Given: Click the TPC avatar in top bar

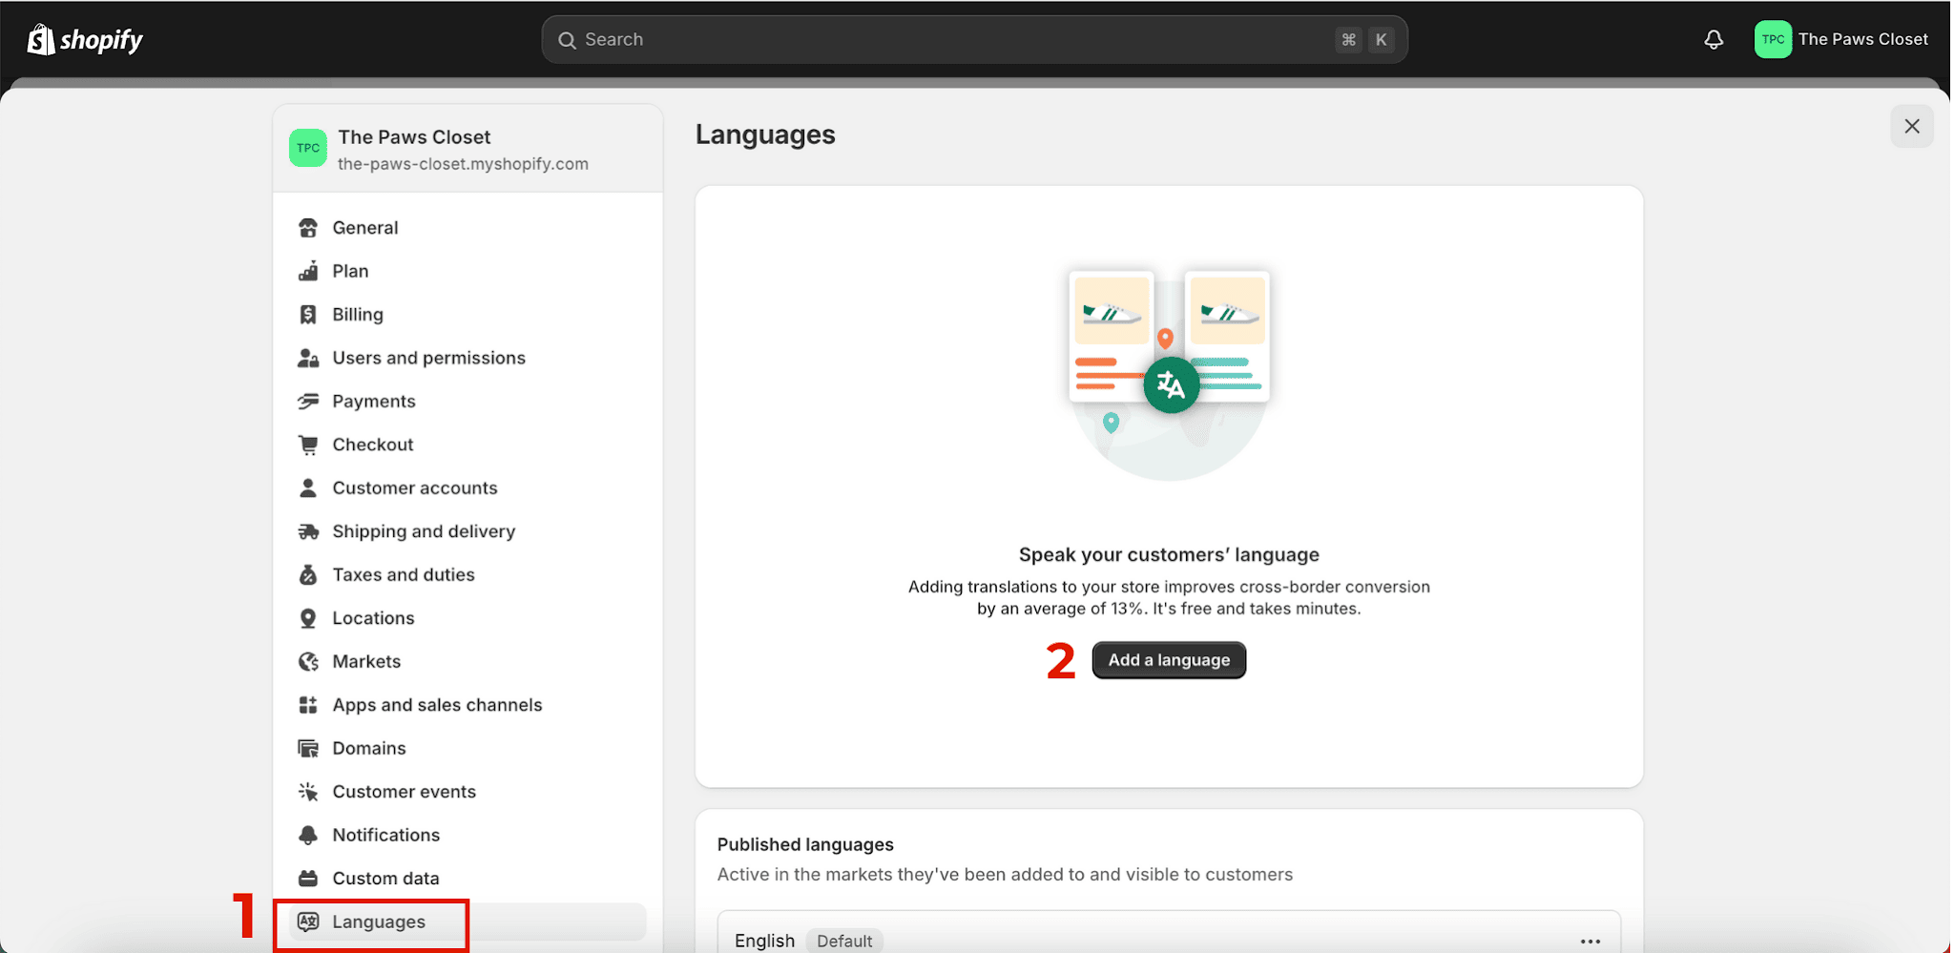Looking at the screenshot, I should tap(1773, 40).
